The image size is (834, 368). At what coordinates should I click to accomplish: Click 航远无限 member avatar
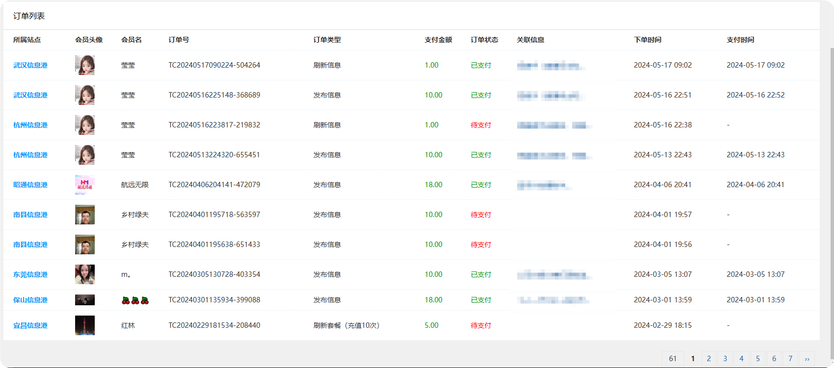coord(85,185)
